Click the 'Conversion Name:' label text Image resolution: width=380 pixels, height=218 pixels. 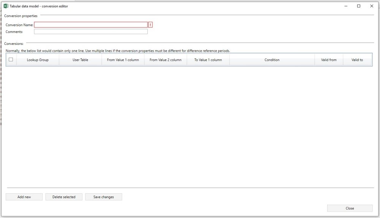[19, 25]
